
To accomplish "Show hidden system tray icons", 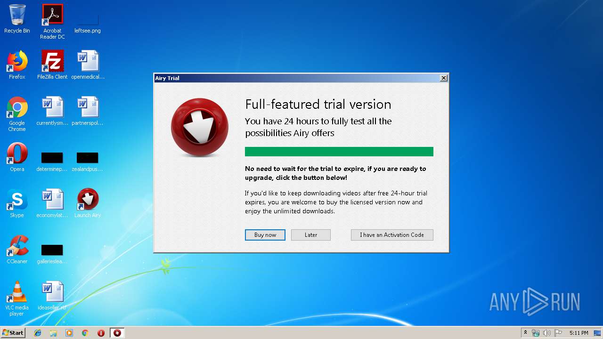I will tap(526, 333).
